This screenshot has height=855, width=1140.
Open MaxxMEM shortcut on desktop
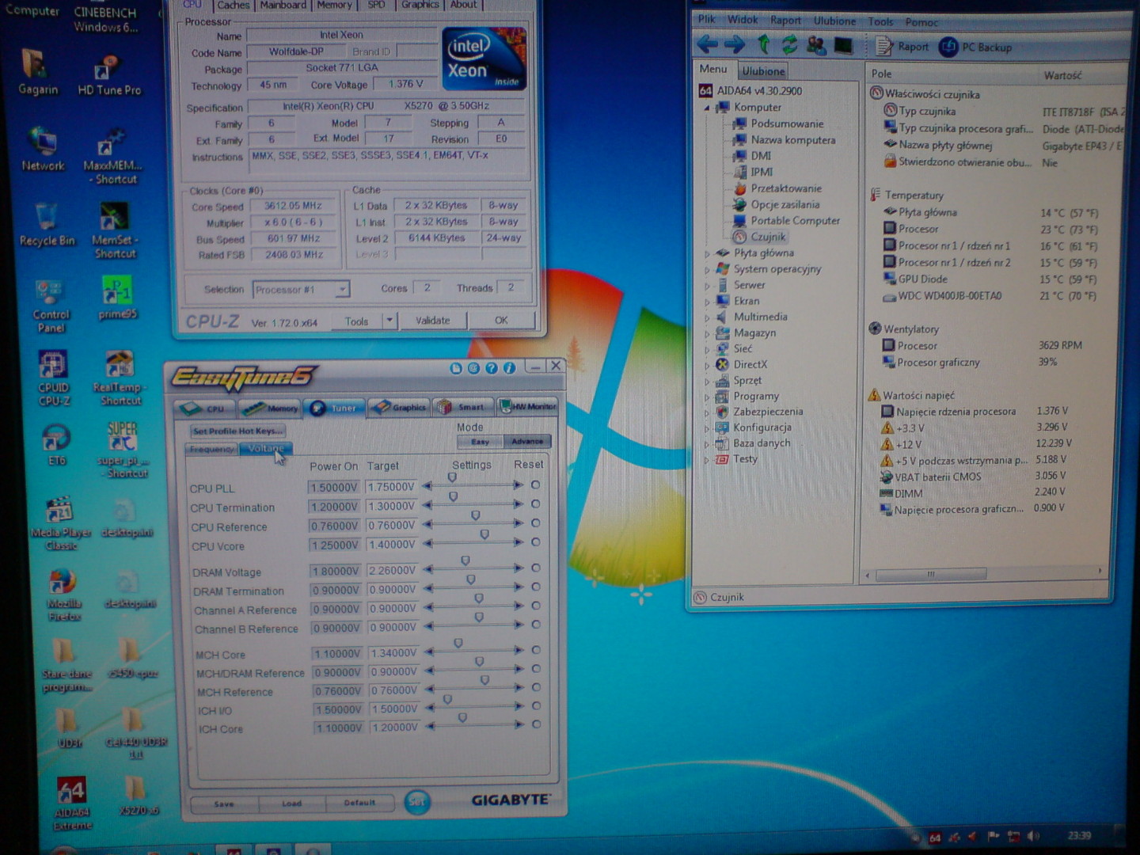(112, 156)
